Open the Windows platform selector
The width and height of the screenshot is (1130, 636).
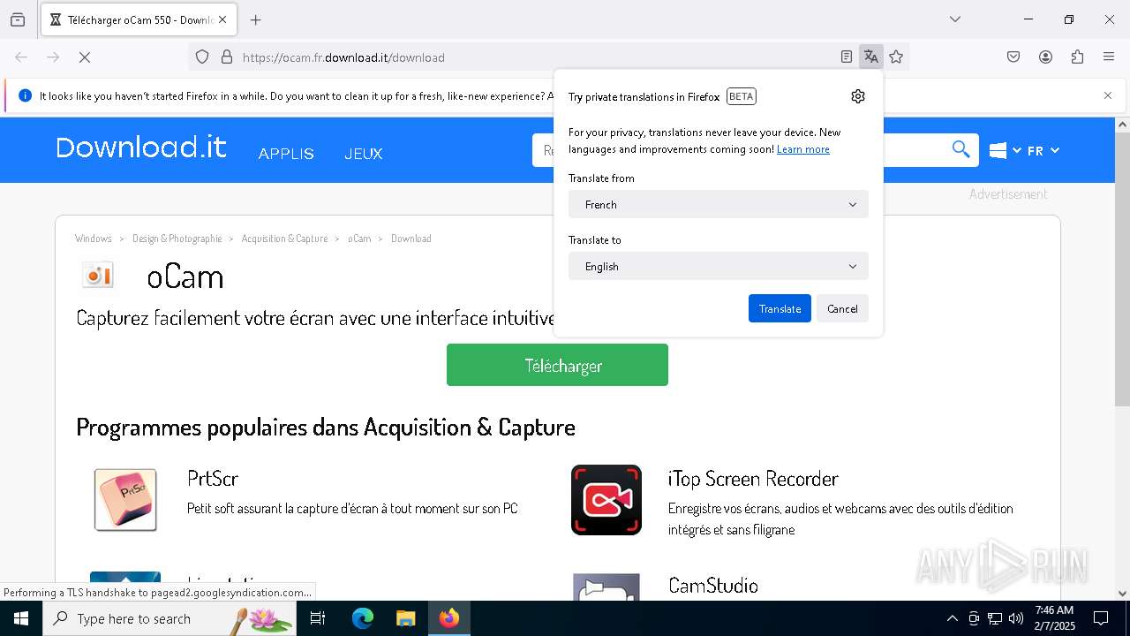1005,151
